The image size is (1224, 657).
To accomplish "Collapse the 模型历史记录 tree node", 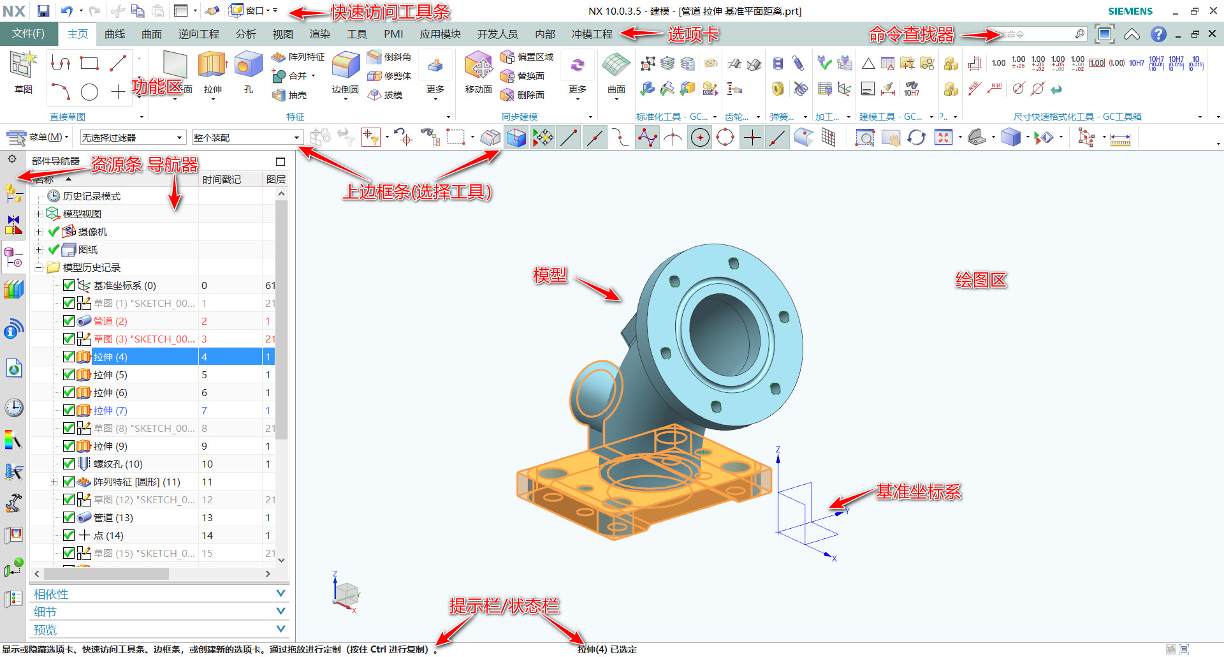I will (38, 267).
